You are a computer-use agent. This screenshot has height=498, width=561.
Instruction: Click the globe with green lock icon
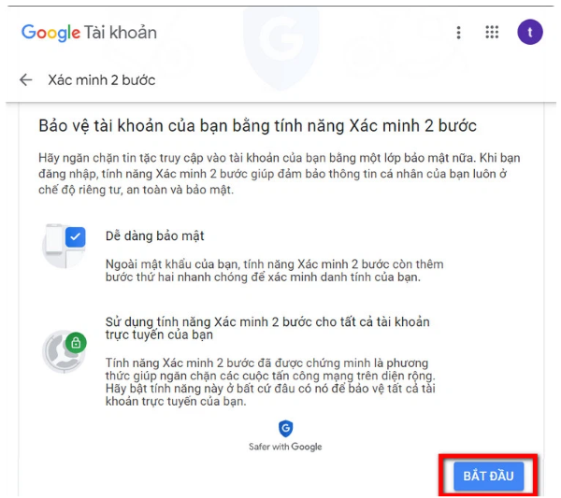point(65,352)
